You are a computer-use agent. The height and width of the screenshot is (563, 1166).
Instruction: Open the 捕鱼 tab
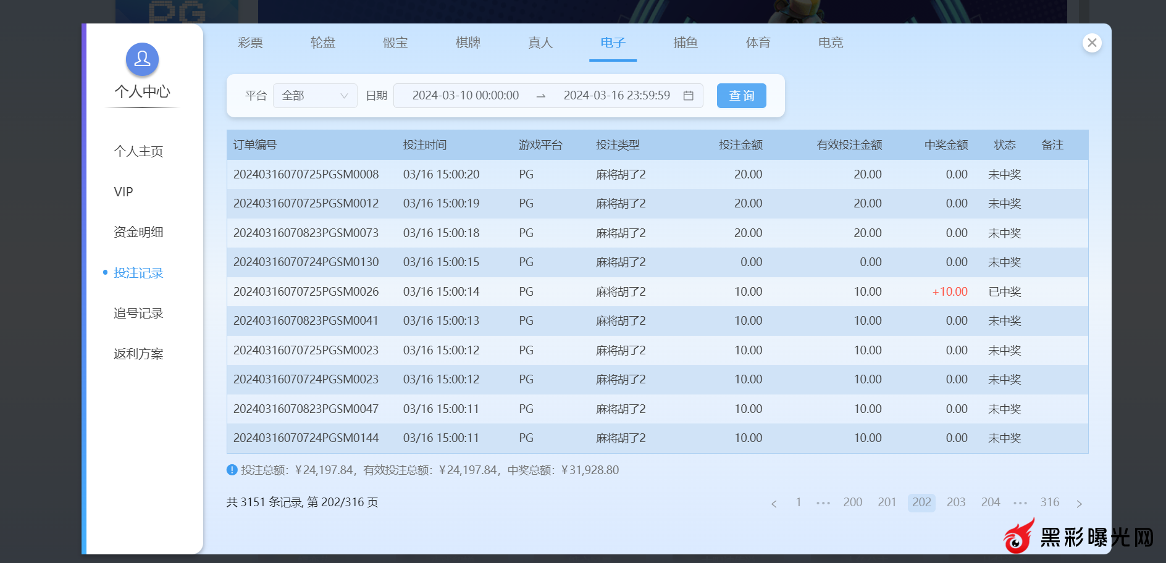click(x=686, y=43)
